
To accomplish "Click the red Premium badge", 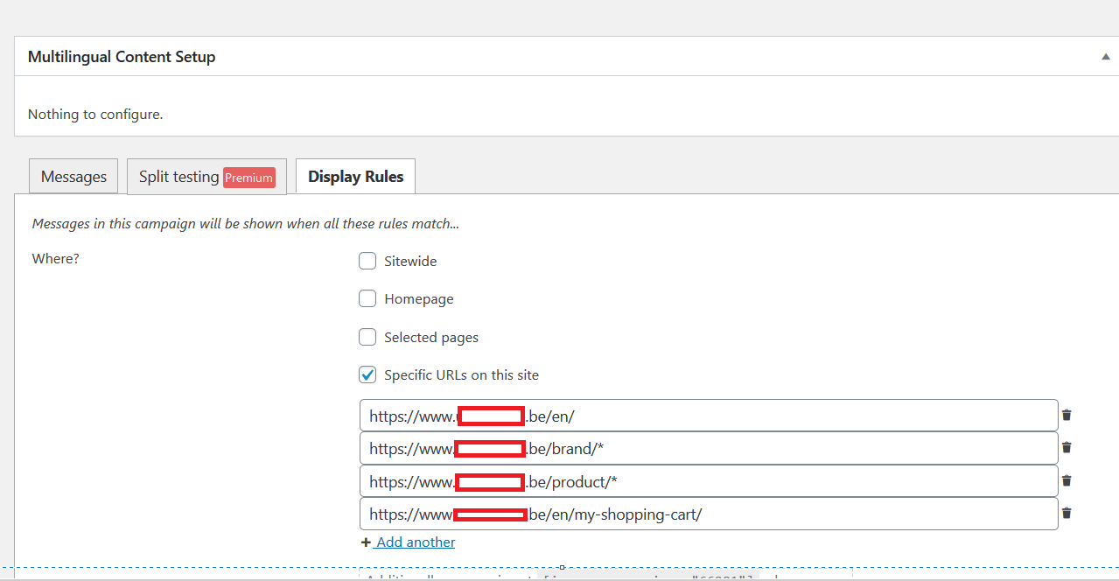I will coord(249,178).
